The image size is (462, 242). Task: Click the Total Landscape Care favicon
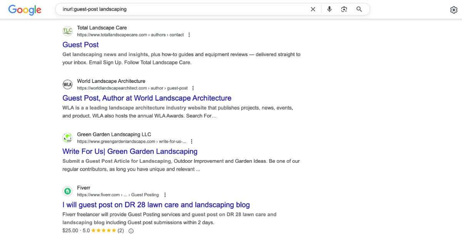[67, 31]
